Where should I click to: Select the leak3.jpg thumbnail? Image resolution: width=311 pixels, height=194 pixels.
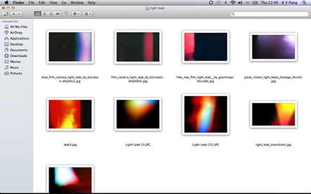click(70, 114)
